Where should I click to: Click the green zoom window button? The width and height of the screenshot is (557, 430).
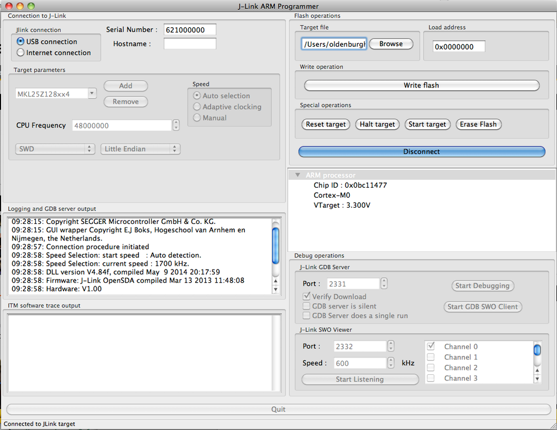31,6
